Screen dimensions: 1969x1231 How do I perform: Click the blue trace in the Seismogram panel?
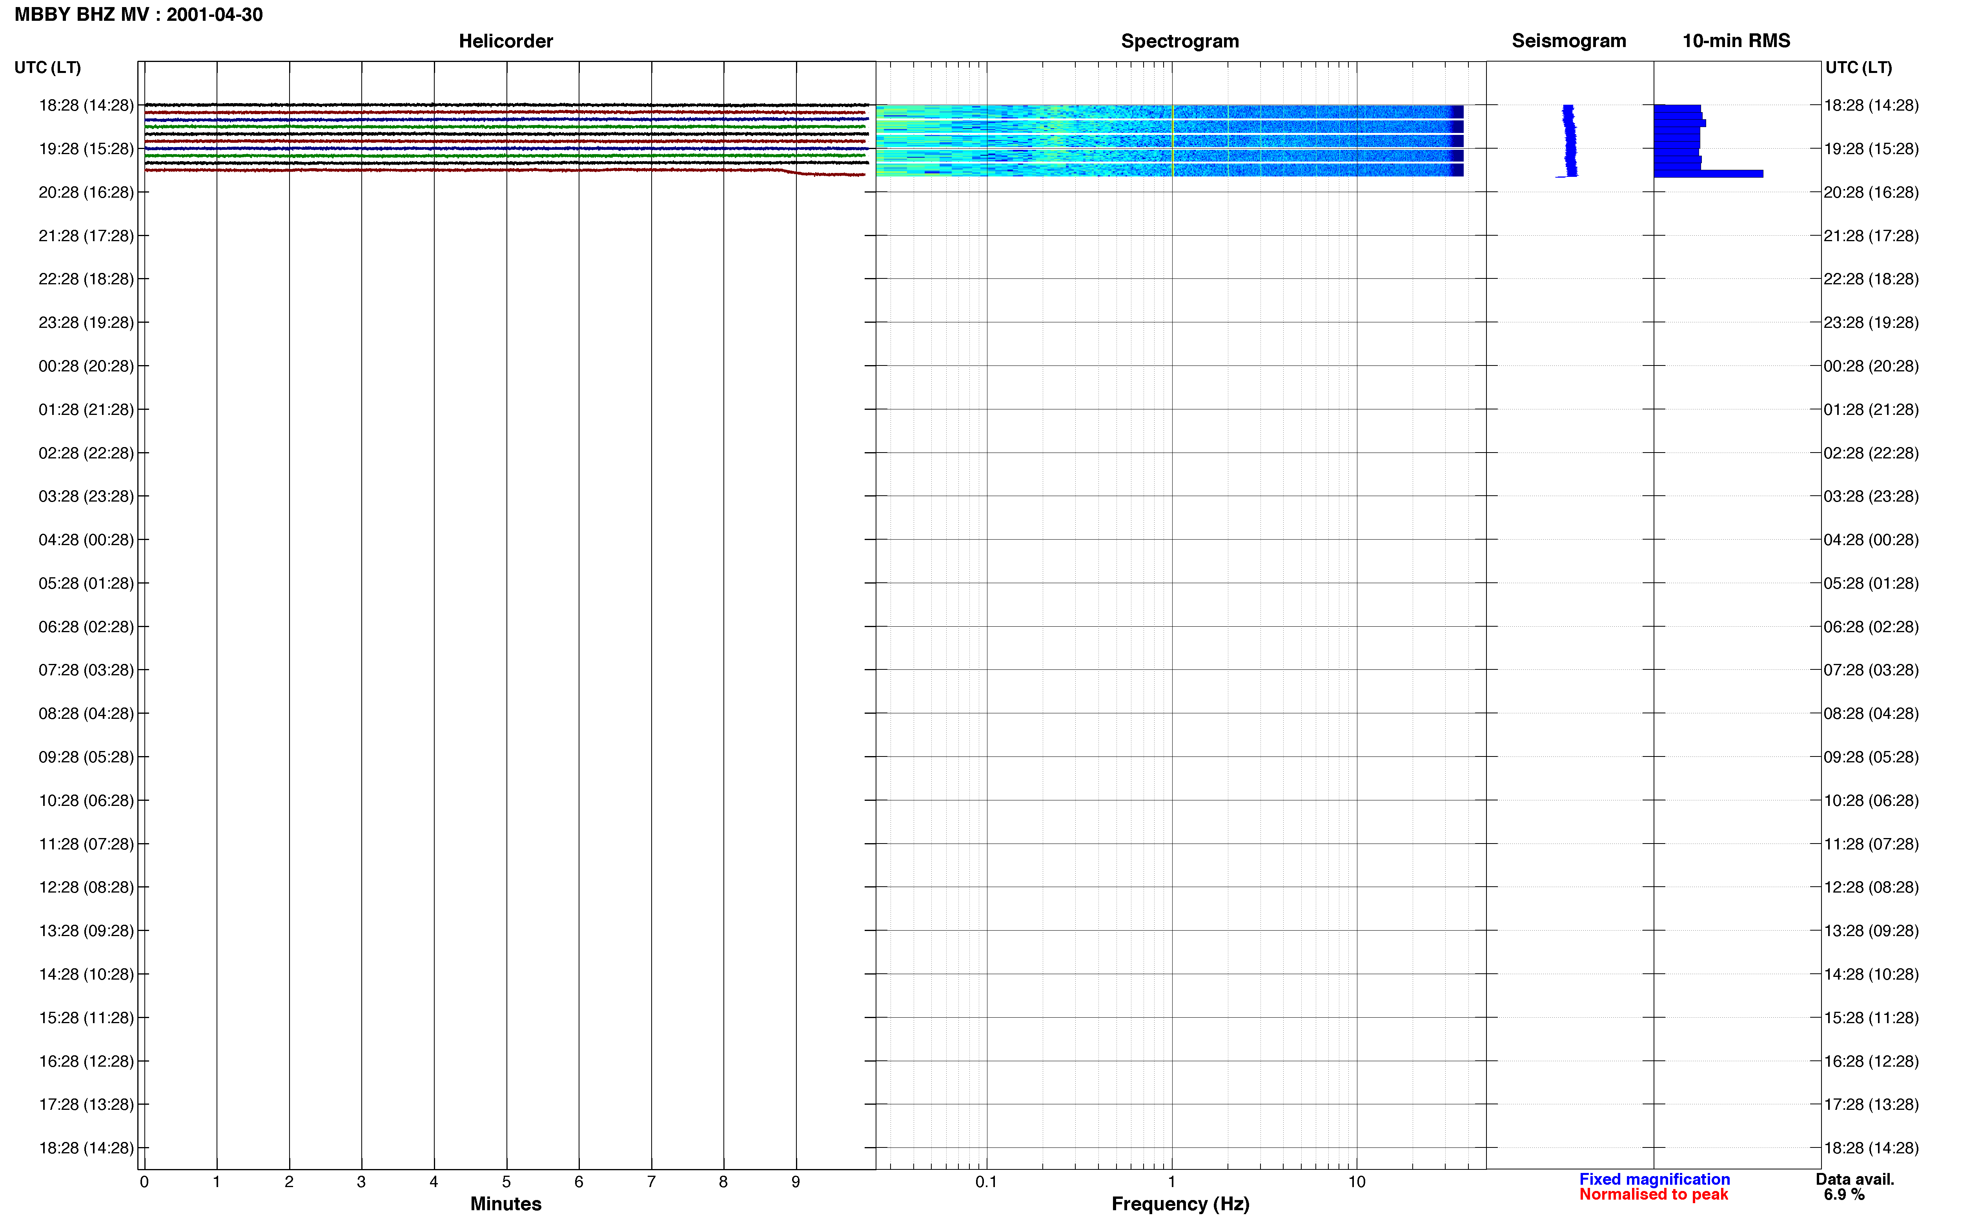[1568, 141]
